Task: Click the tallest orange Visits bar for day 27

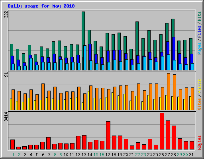Action: click(169, 91)
